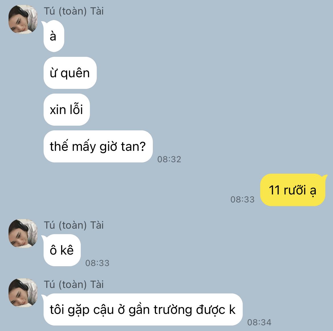The width and height of the screenshot is (333, 331).
Task: Select the 'à' message bubble
Action: point(54,36)
